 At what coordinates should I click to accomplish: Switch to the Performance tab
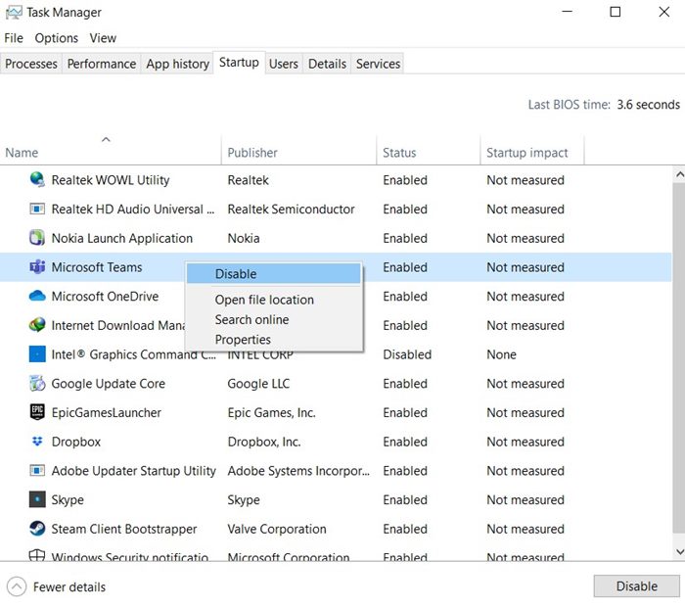click(x=102, y=64)
